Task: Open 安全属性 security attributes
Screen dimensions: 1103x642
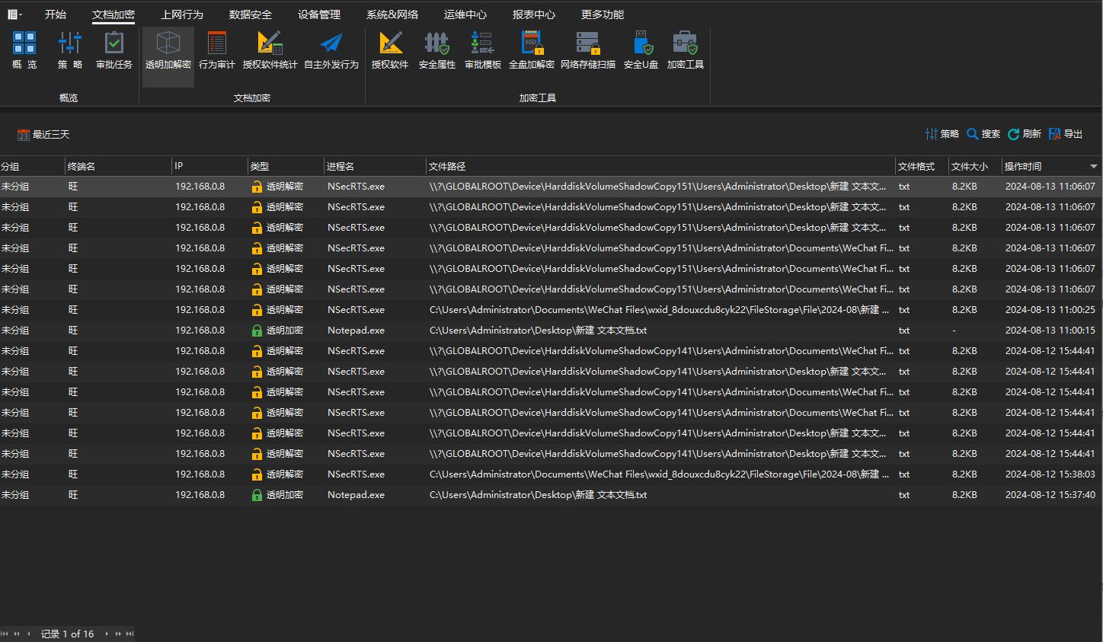Action: [437, 50]
